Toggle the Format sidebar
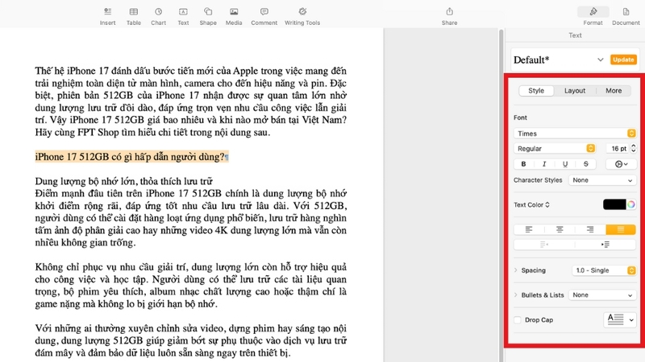 click(x=593, y=16)
